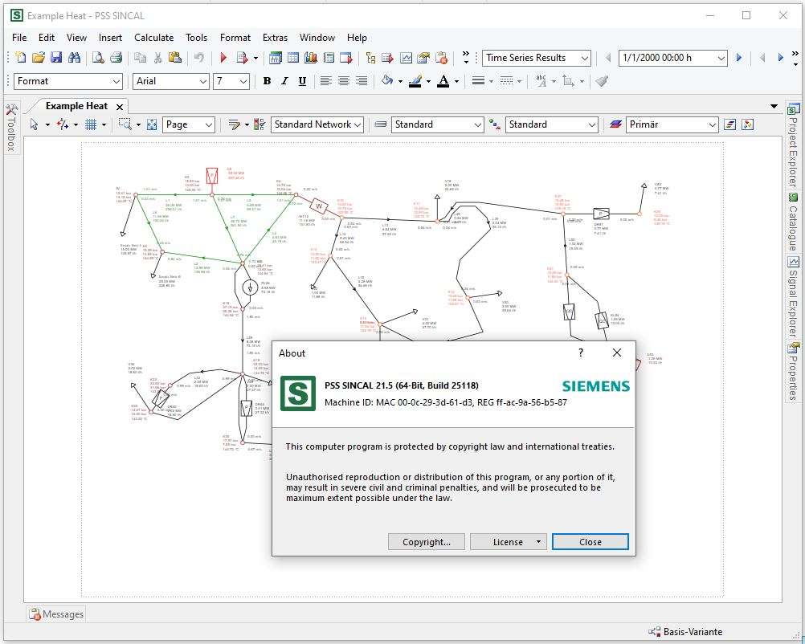Open the Messages panel

click(56, 614)
